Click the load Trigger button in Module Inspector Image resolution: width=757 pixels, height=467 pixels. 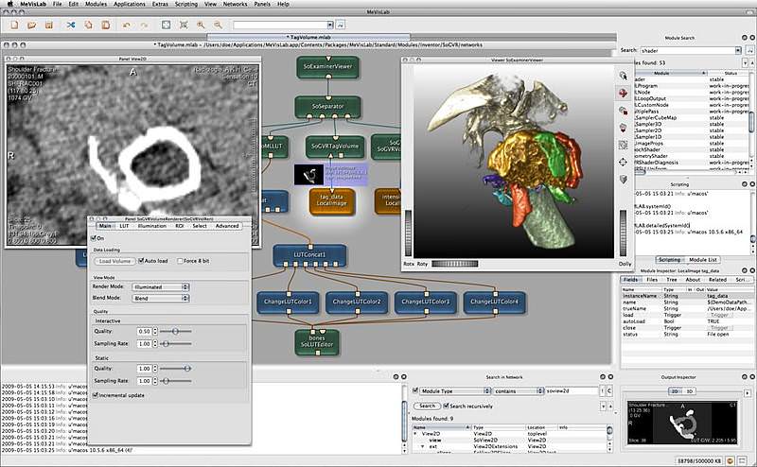tap(719, 315)
